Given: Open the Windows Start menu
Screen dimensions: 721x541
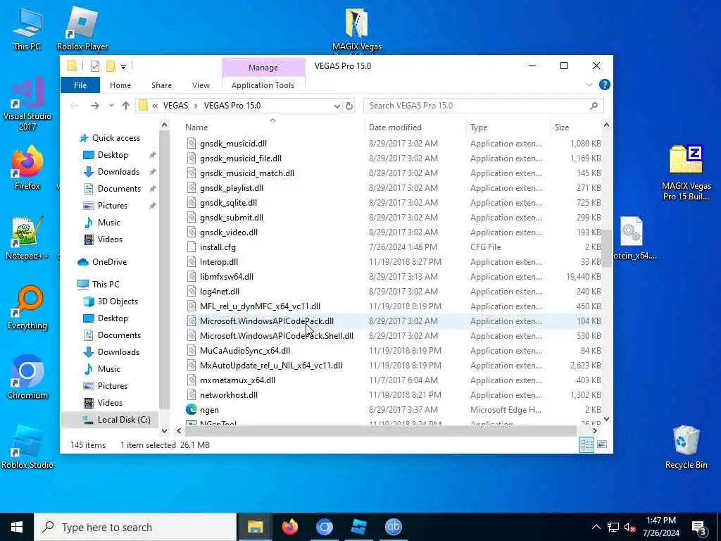Looking at the screenshot, I should click(17, 527).
